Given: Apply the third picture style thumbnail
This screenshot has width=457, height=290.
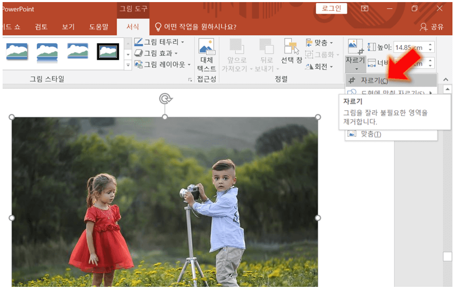Looking at the screenshot, I should click(77, 51).
